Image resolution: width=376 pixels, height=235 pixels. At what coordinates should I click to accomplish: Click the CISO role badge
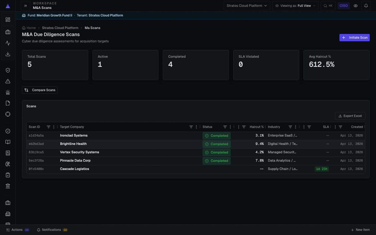(x=344, y=6)
